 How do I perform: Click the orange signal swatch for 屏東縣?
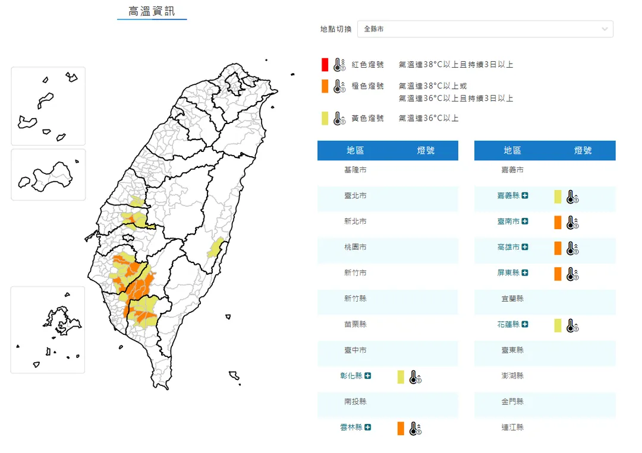click(558, 274)
